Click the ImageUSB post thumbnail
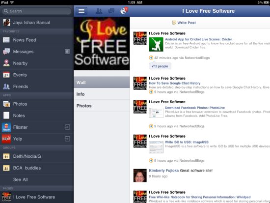 156,147
